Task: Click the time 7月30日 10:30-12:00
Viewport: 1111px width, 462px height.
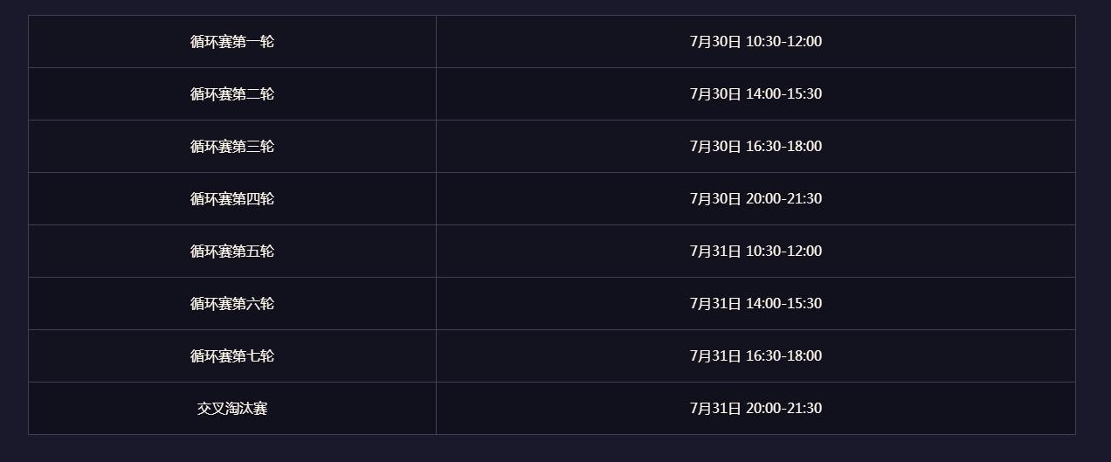Action: (756, 41)
